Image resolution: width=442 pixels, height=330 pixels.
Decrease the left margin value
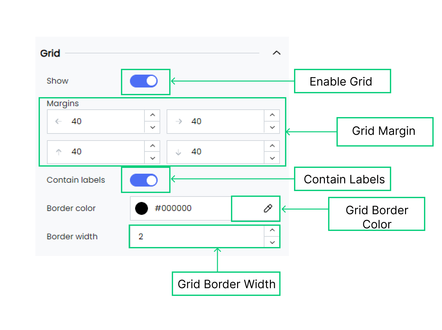point(152,127)
